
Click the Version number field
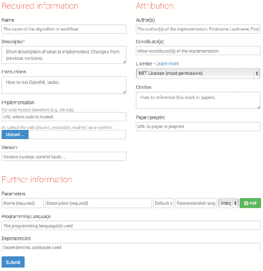tap(64, 157)
